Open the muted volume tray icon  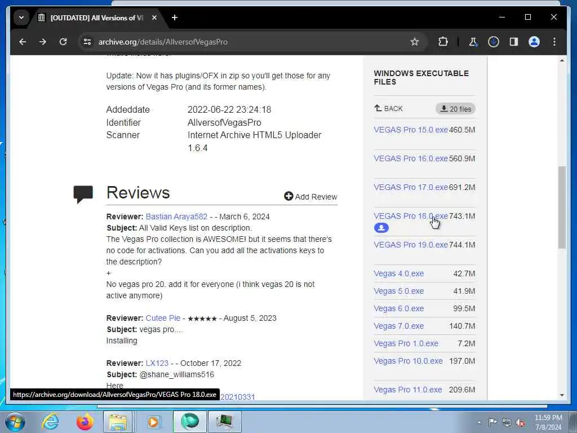pyautogui.click(x=520, y=422)
